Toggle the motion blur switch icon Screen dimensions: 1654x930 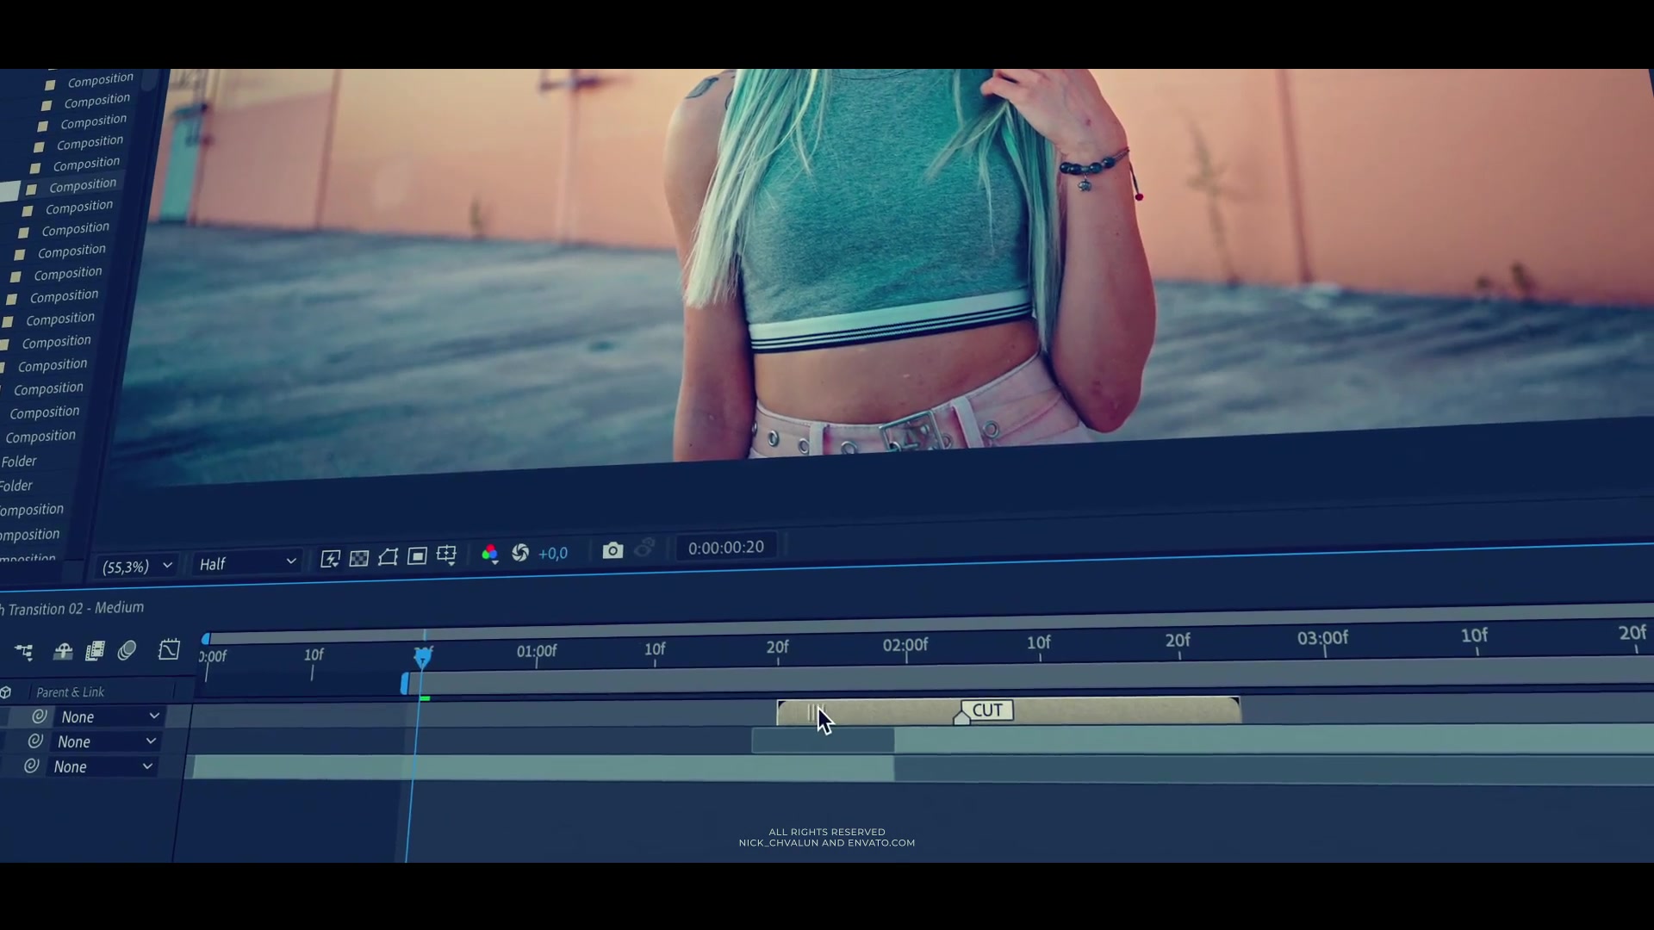coord(127,650)
